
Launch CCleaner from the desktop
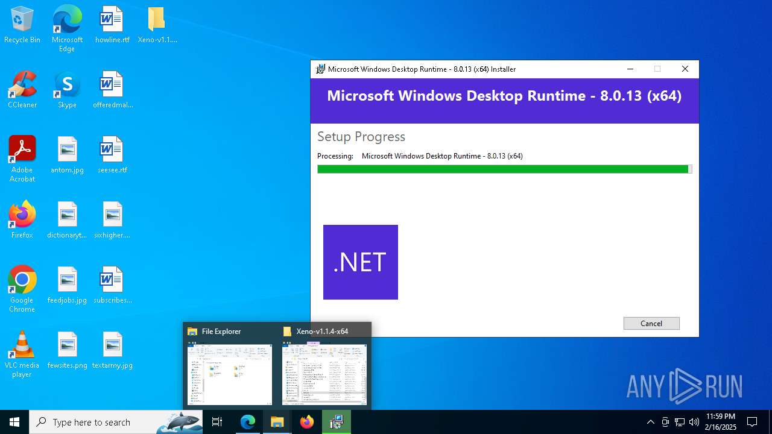coord(22,90)
